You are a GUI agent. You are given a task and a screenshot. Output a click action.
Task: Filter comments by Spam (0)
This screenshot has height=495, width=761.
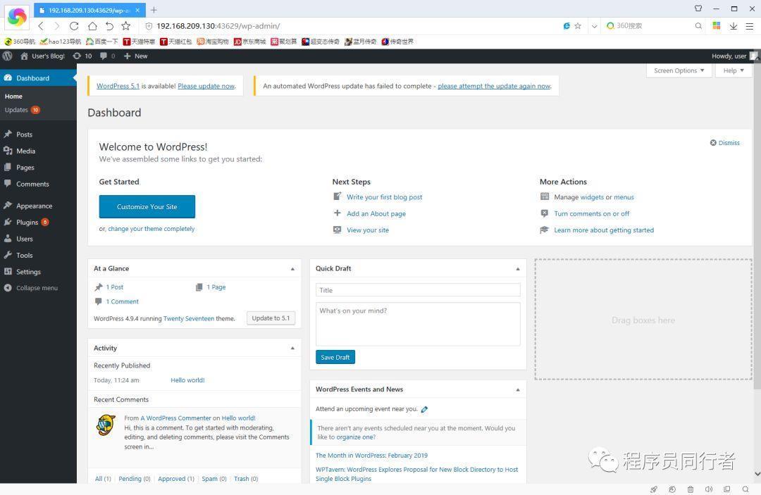tap(214, 479)
